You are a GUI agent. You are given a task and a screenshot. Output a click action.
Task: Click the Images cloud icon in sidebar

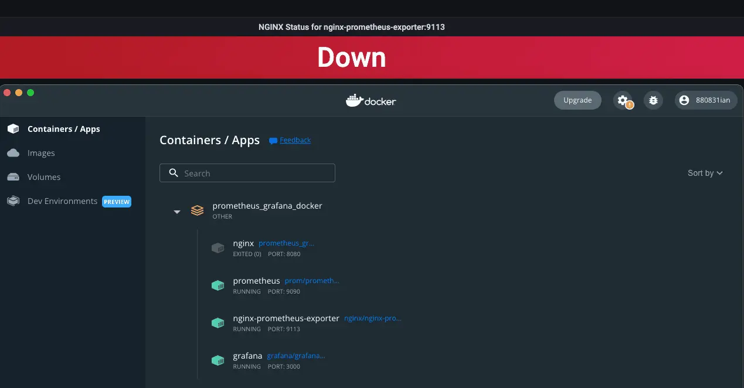pyautogui.click(x=13, y=153)
